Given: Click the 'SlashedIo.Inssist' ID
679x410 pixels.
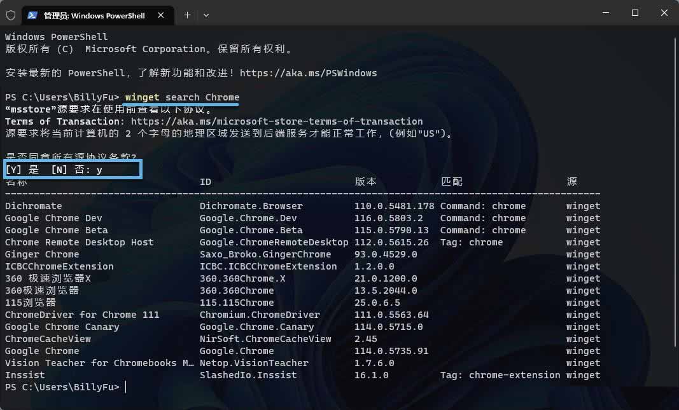Looking at the screenshot, I should (x=248, y=376).
